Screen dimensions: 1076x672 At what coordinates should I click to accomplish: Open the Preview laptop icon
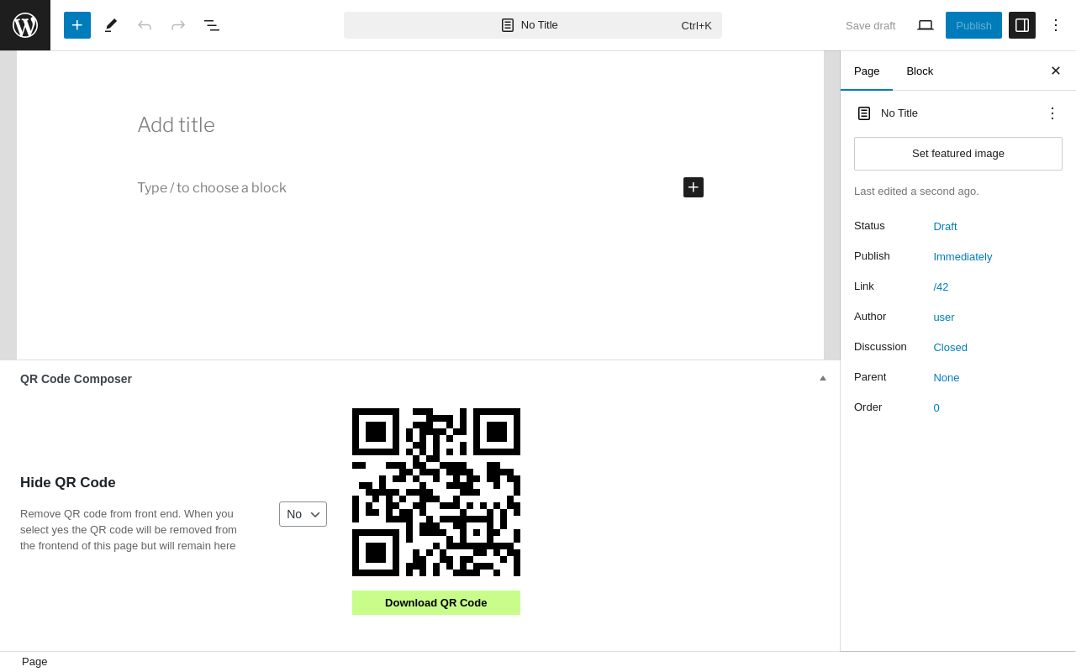(926, 25)
